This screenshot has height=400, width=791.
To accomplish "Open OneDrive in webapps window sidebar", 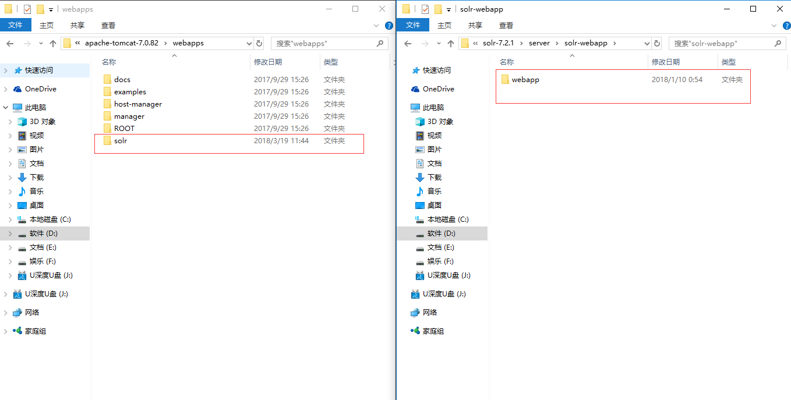I will 40,89.
